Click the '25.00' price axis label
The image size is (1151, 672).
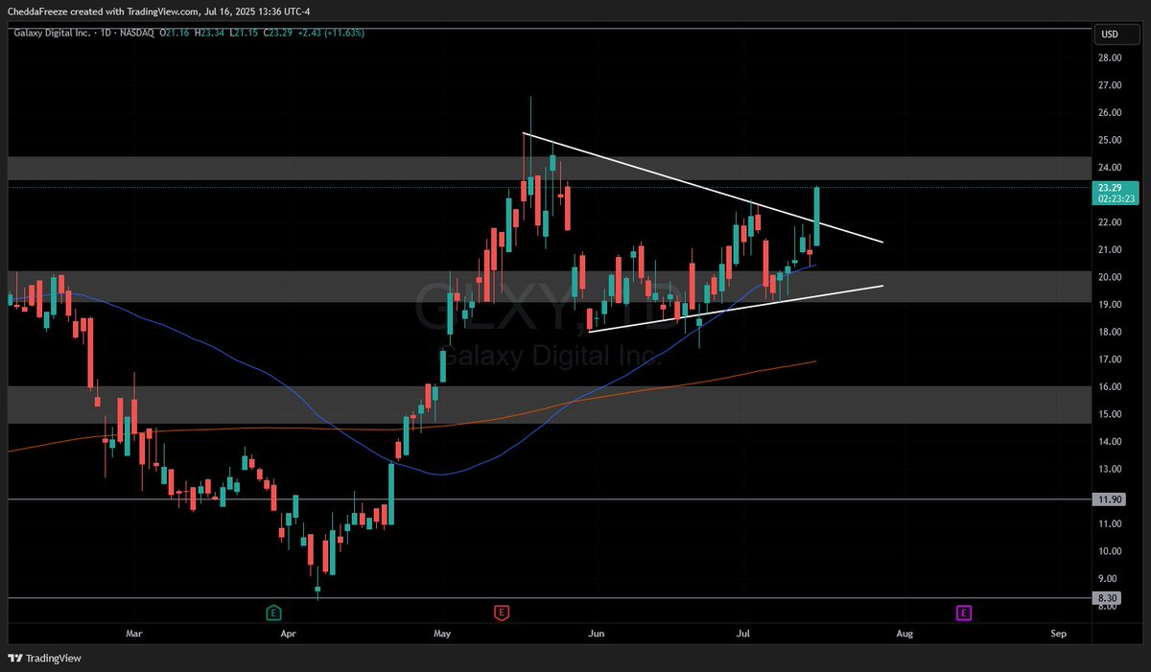1110,140
